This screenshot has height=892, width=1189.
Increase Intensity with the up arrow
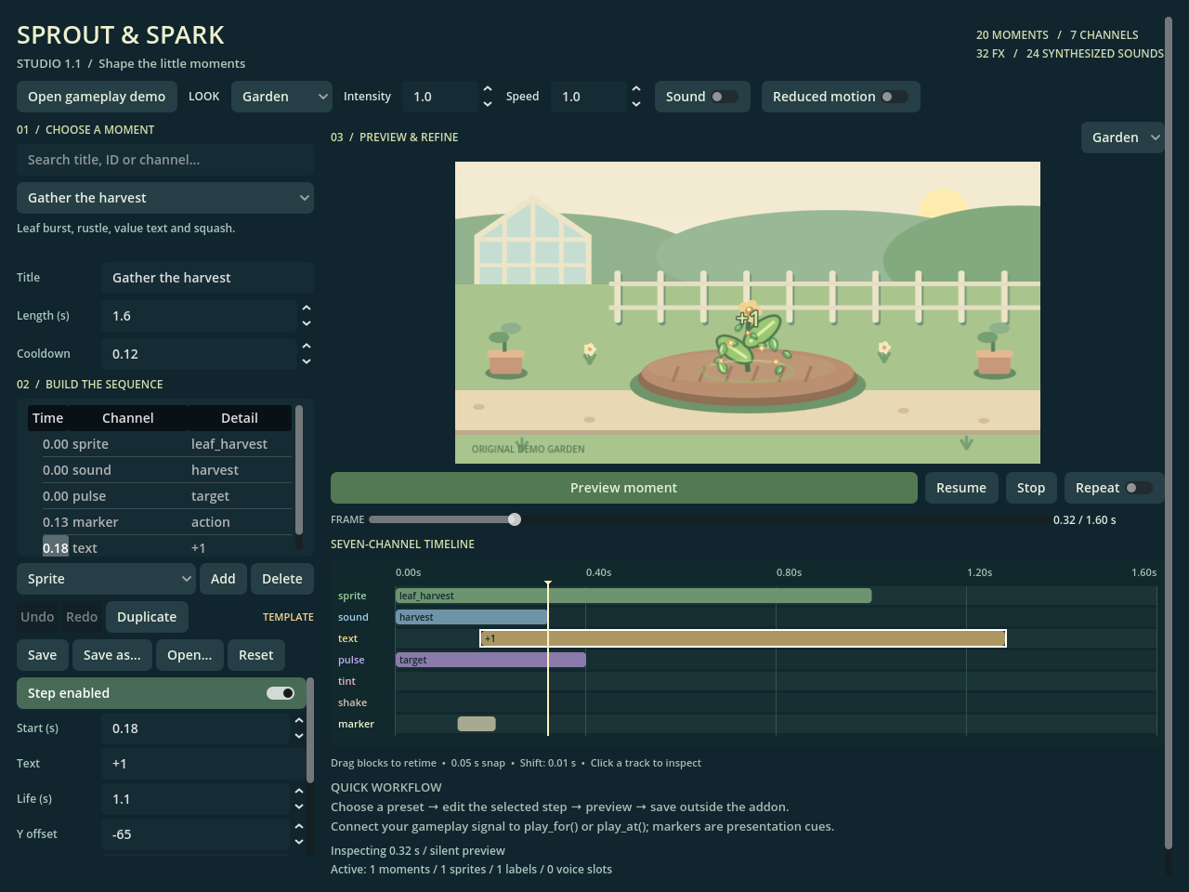pyautogui.click(x=488, y=89)
